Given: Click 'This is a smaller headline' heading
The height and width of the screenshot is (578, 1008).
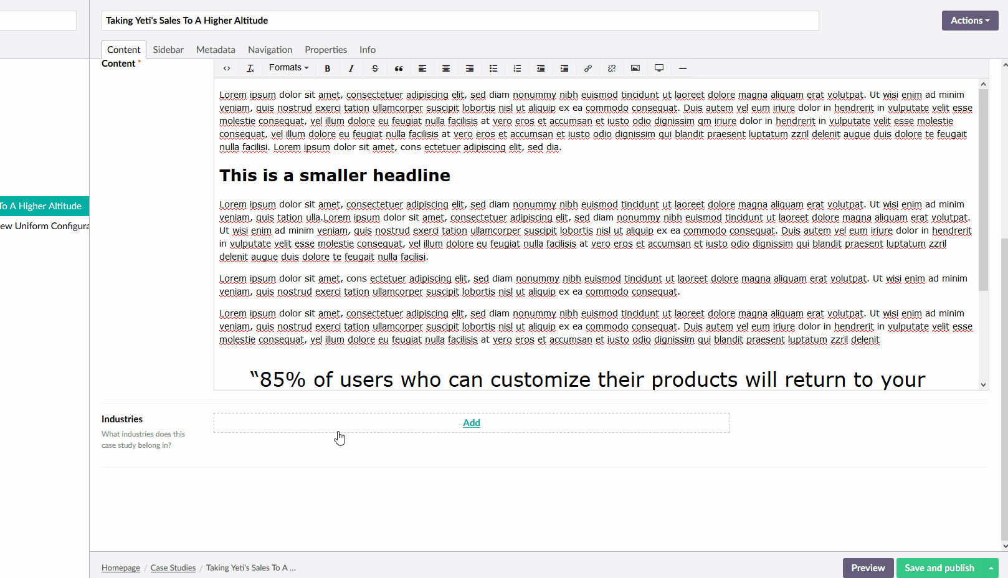Looking at the screenshot, I should click(x=335, y=176).
